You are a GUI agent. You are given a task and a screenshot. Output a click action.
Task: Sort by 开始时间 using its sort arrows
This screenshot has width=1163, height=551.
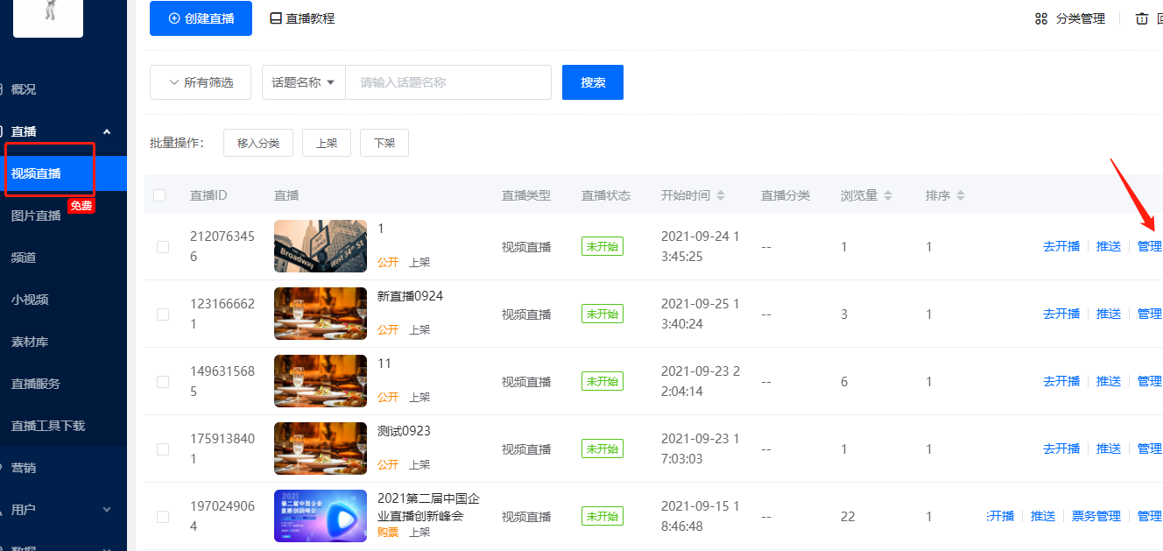click(x=721, y=195)
